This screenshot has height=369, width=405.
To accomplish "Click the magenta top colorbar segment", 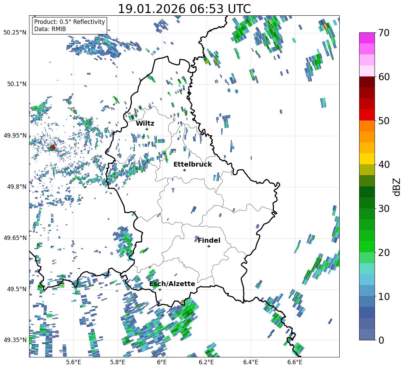I will click(367, 38).
